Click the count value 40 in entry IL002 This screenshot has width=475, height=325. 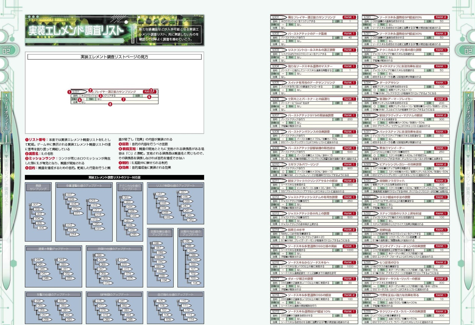click(x=350, y=38)
